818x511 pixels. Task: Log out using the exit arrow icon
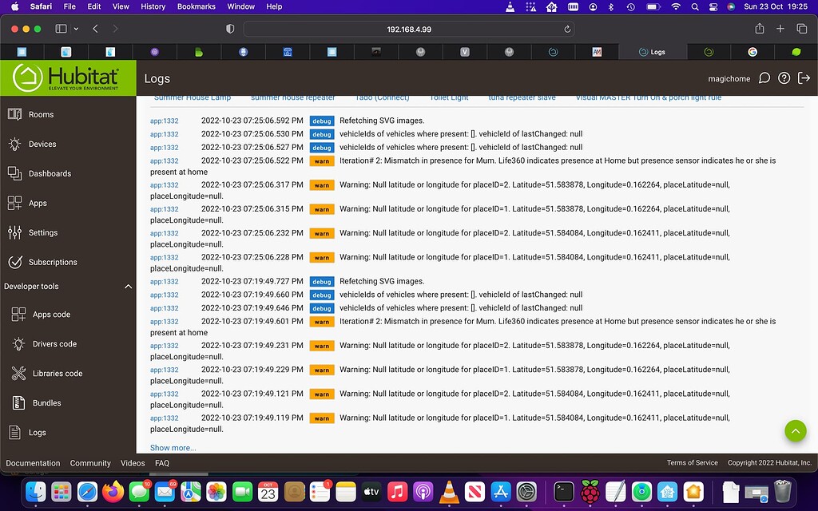pyautogui.click(x=804, y=78)
